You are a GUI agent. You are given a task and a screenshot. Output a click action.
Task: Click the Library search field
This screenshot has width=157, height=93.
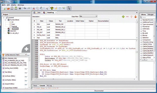(148, 17)
